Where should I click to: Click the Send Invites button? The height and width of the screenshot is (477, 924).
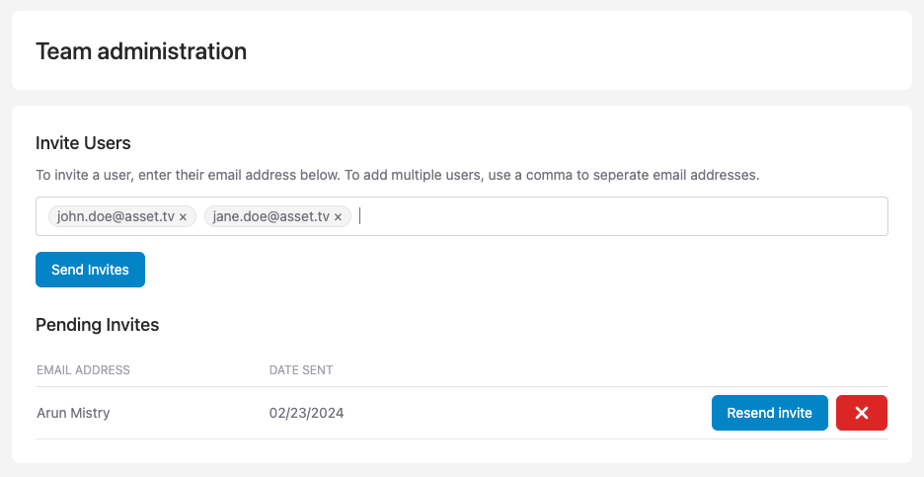90,270
